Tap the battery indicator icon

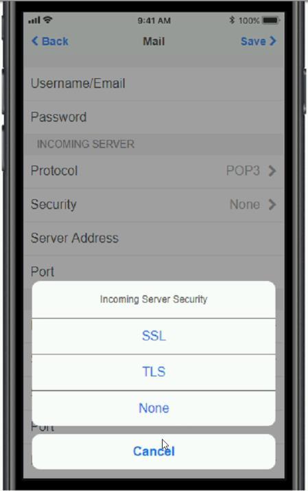[x=271, y=21]
